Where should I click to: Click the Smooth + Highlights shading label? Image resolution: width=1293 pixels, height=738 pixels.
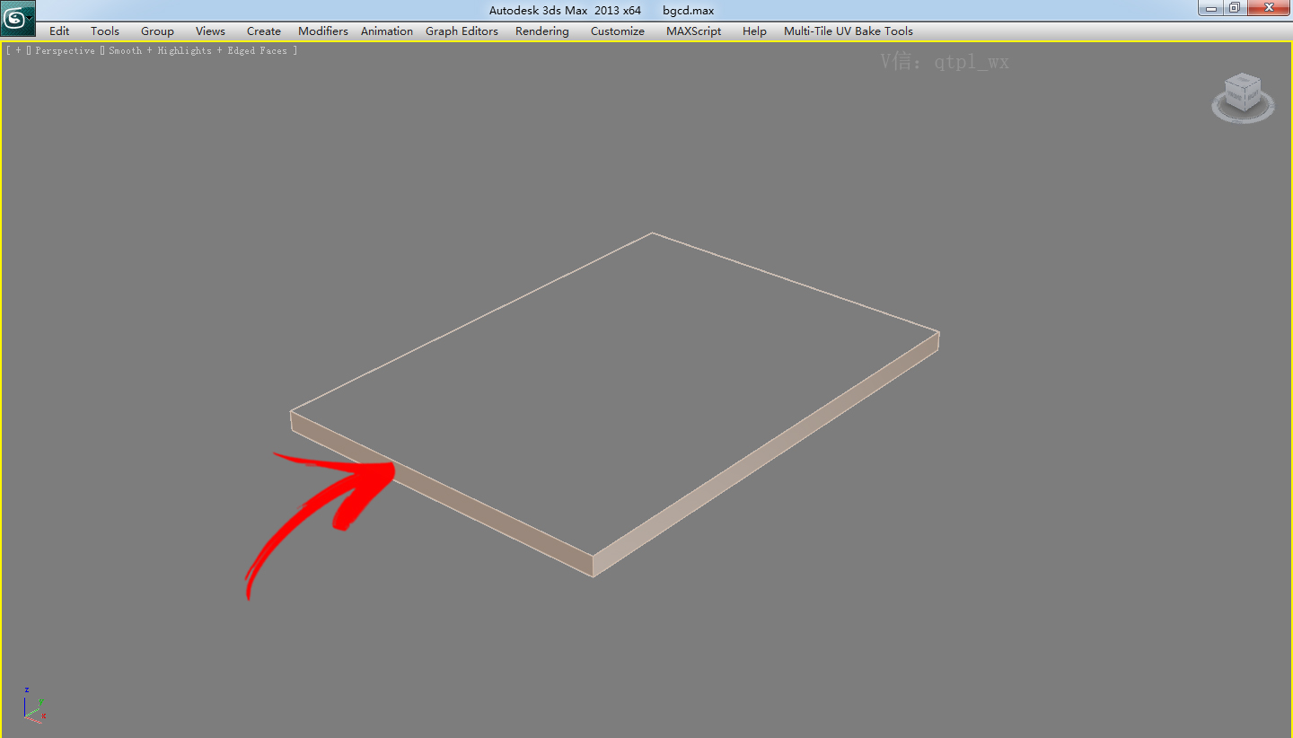[198, 51]
